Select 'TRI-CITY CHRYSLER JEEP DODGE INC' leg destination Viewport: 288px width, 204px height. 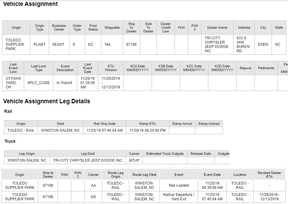(x=88, y=160)
